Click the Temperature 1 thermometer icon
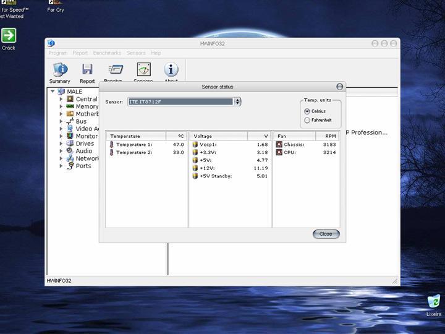445x334 pixels. (111, 145)
